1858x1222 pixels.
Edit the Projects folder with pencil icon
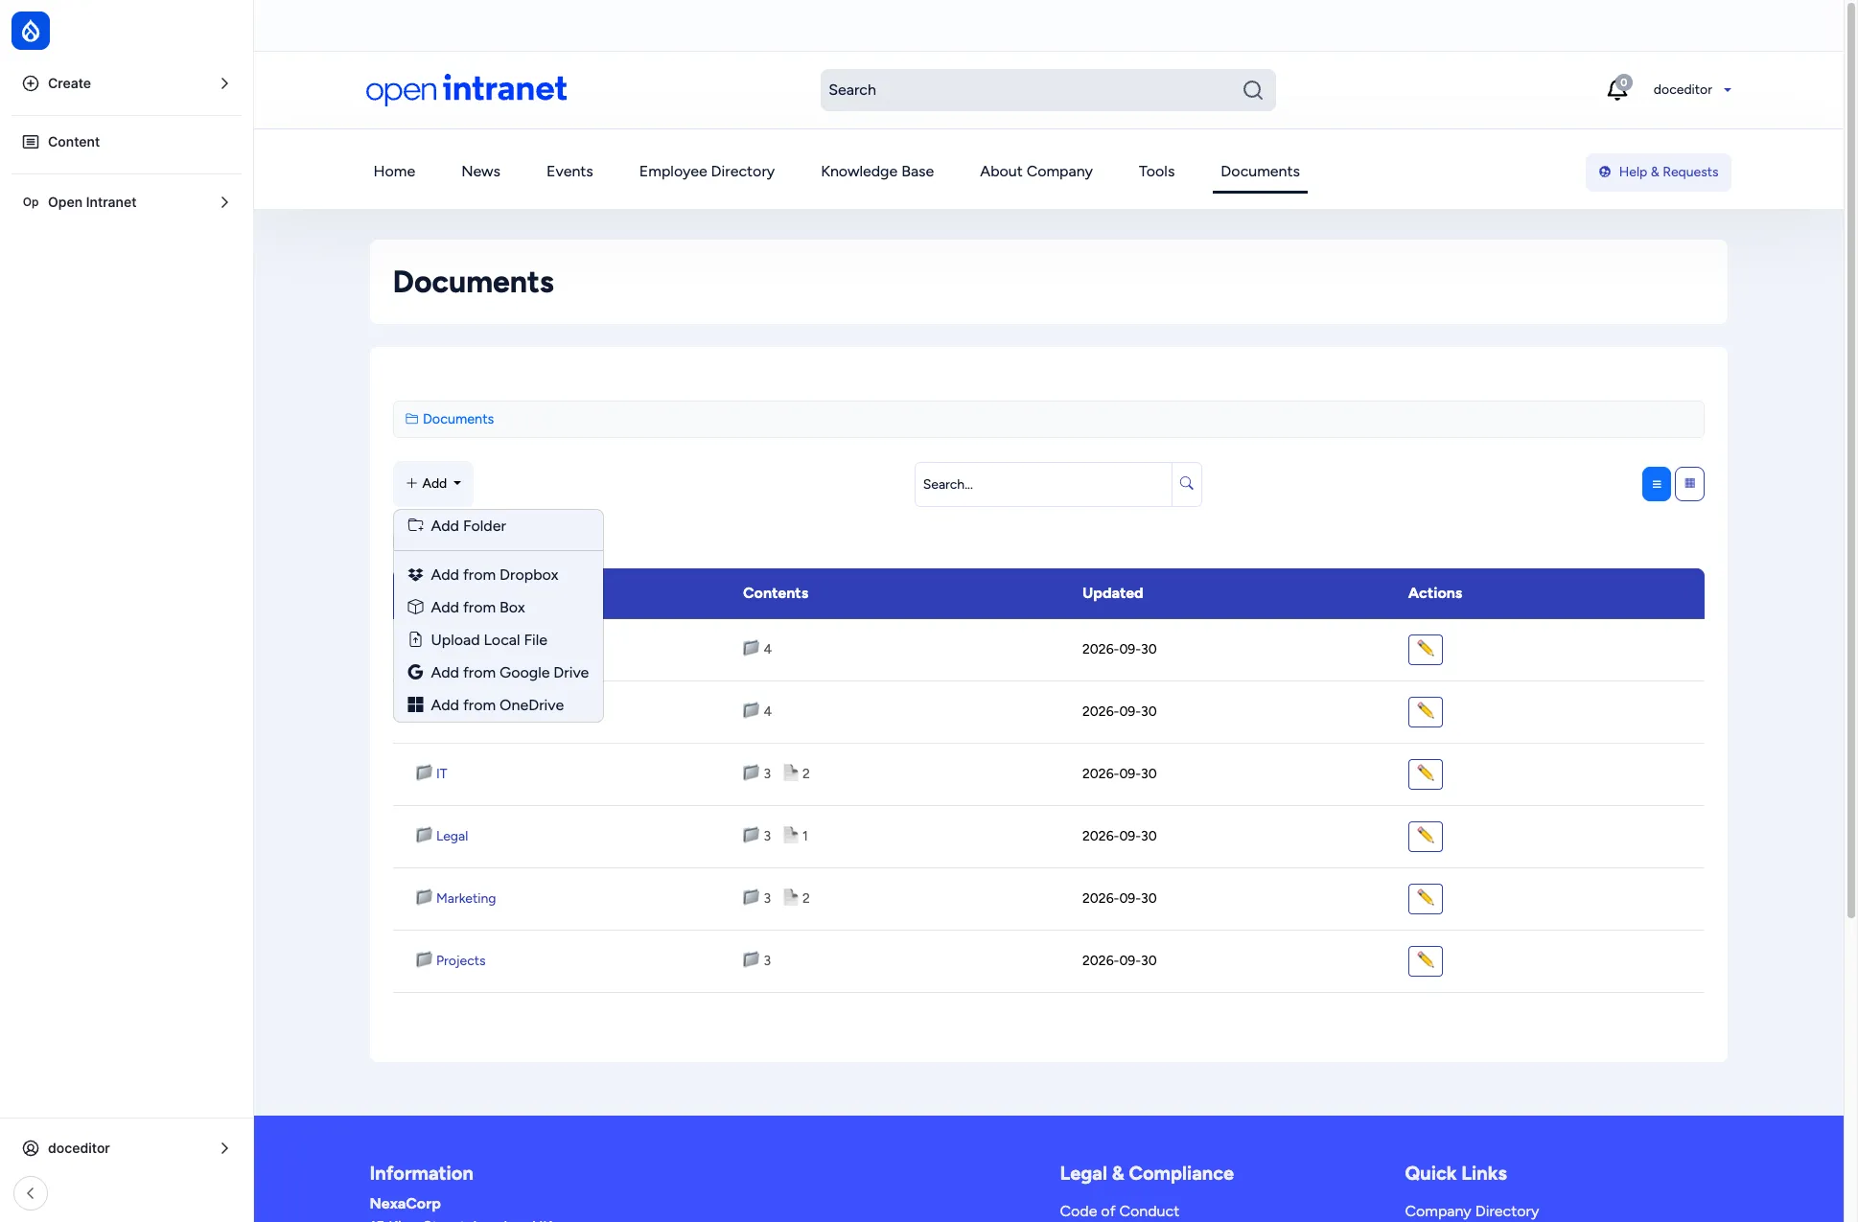(x=1425, y=960)
